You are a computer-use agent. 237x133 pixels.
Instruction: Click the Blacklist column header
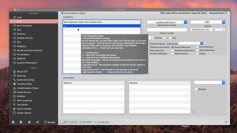pos(160,83)
